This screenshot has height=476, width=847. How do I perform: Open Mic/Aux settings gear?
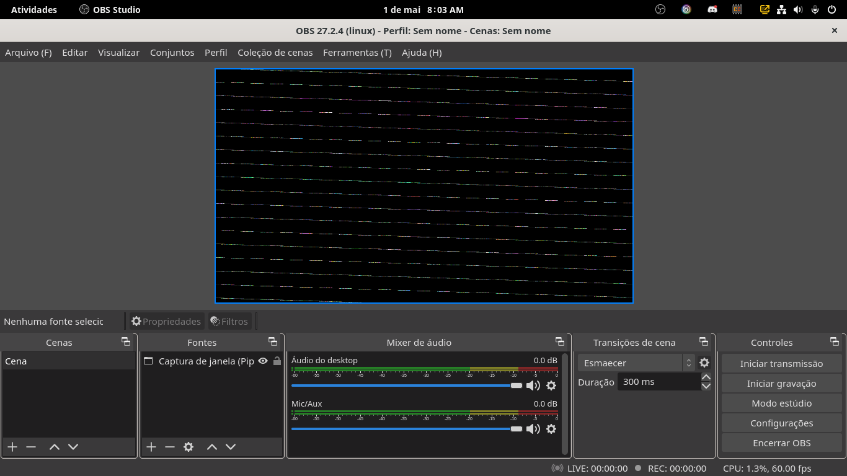[x=551, y=428]
